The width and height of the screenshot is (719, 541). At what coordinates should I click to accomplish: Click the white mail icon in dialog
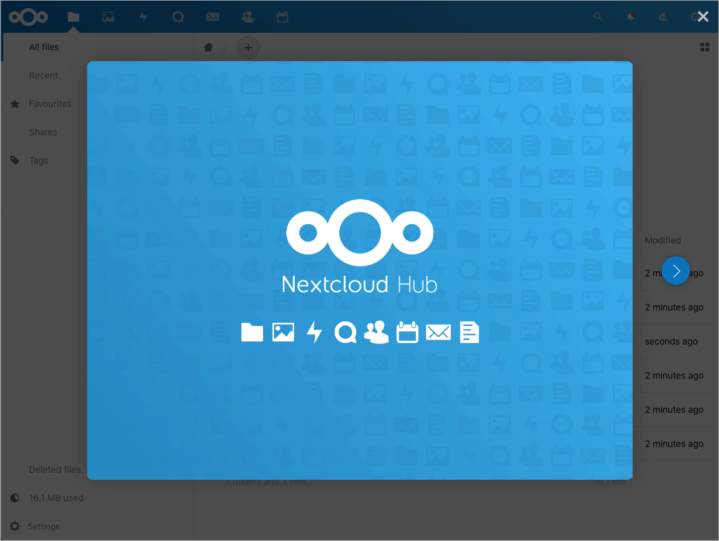coord(438,332)
